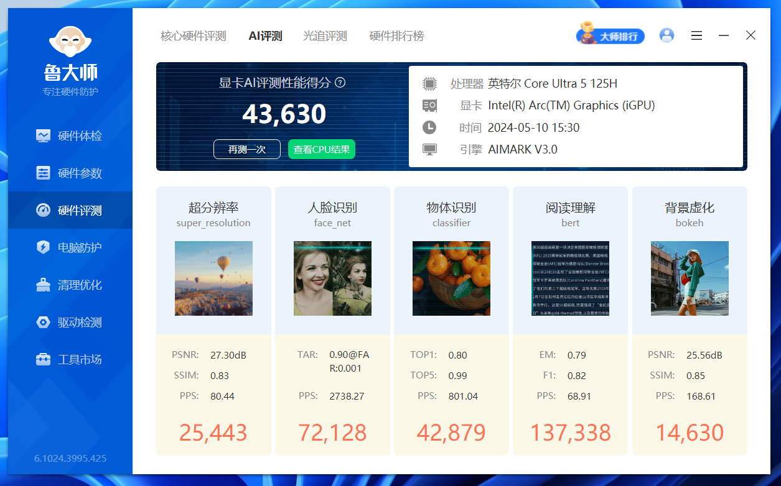Open 工具市场 toolbox icon
The width and height of the screenshot is (781, 486).
click(x=43, y=359)
